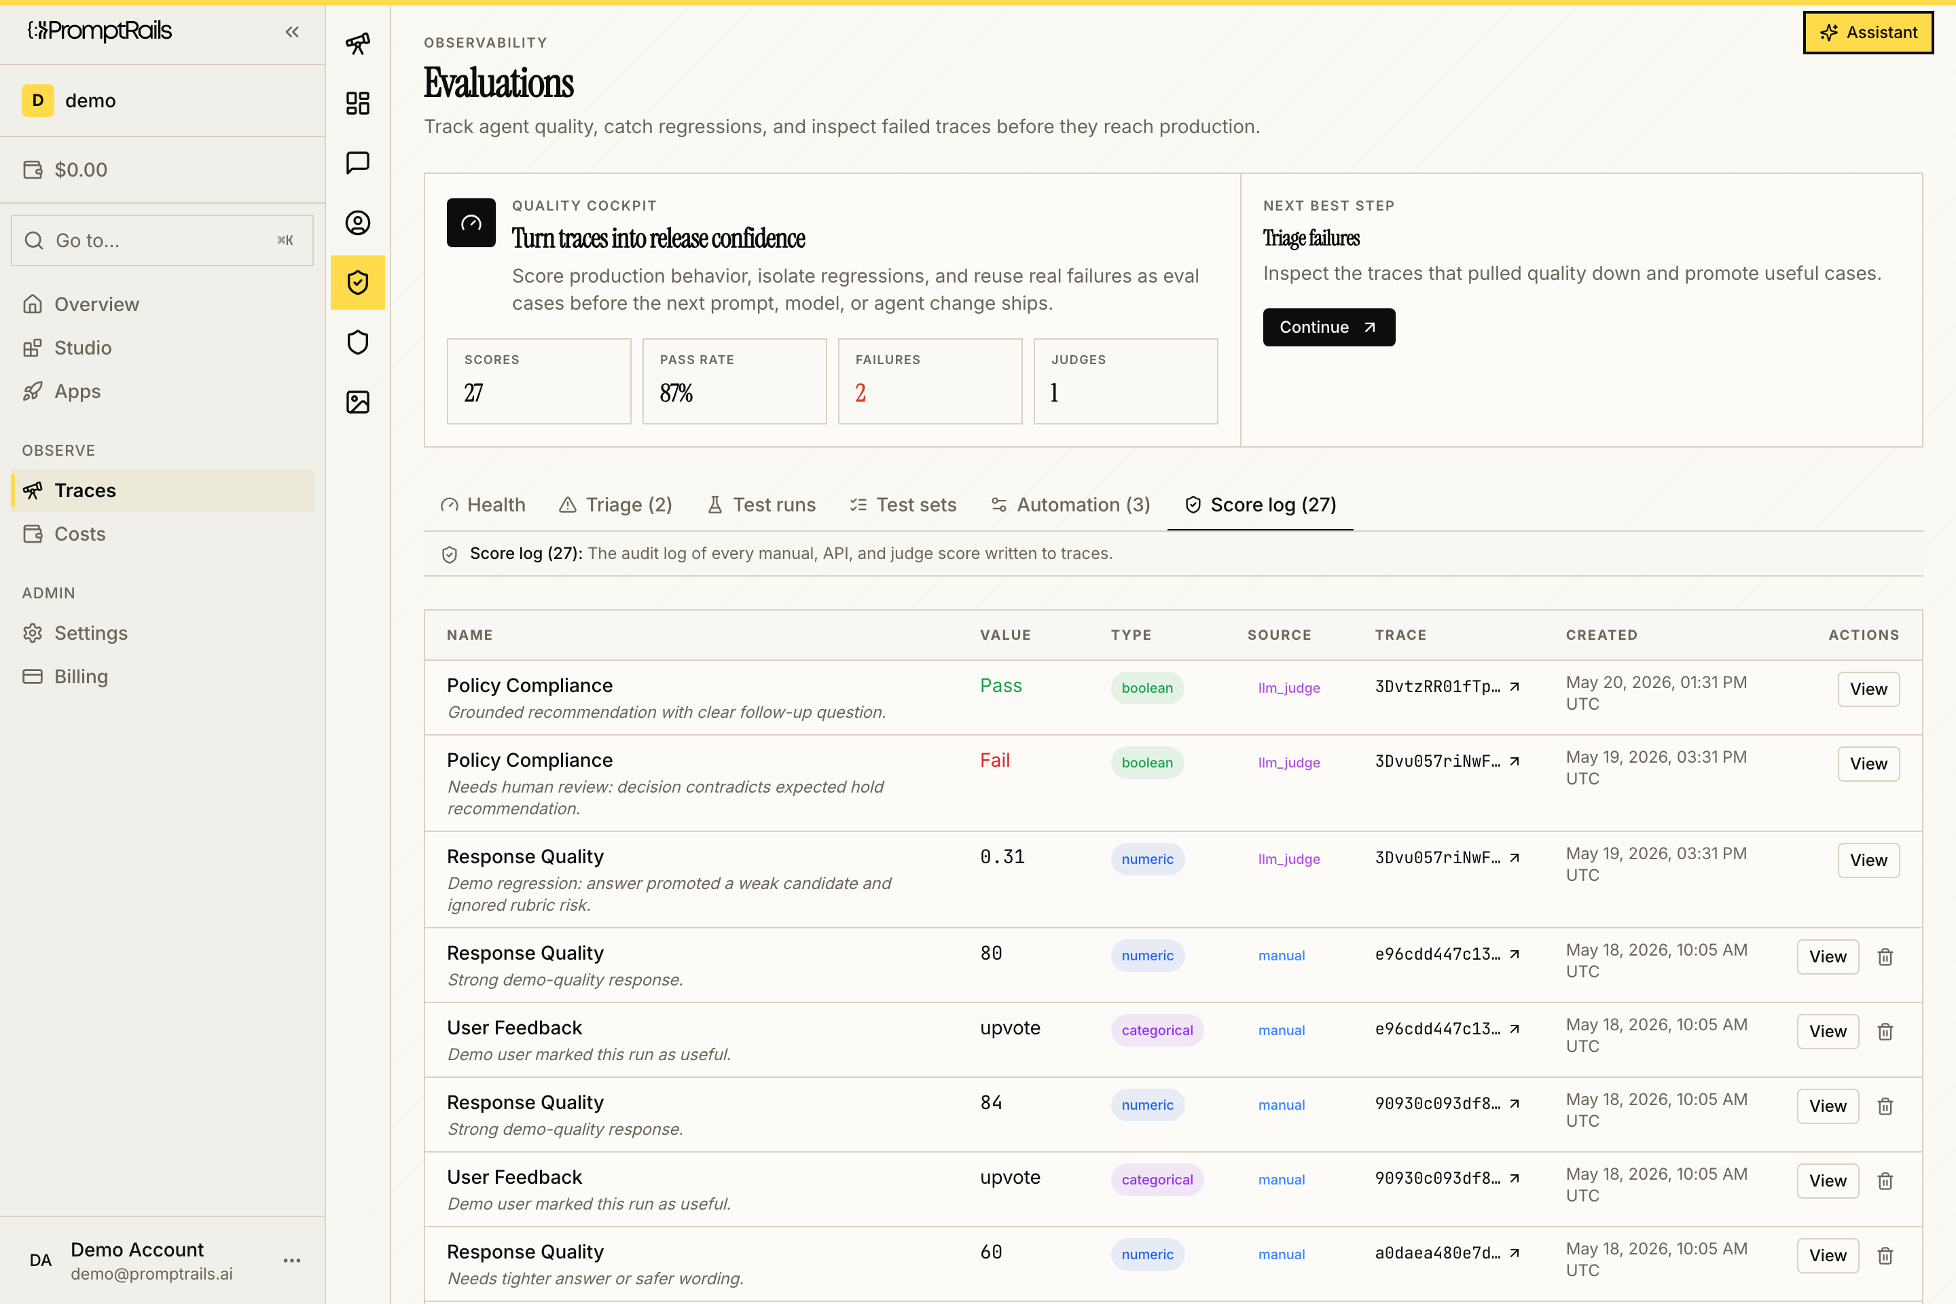Click the 'categorical' tag in first User Feedback row
The width and height of the screenshot is (1956, 1304).
[1157, 1030]
